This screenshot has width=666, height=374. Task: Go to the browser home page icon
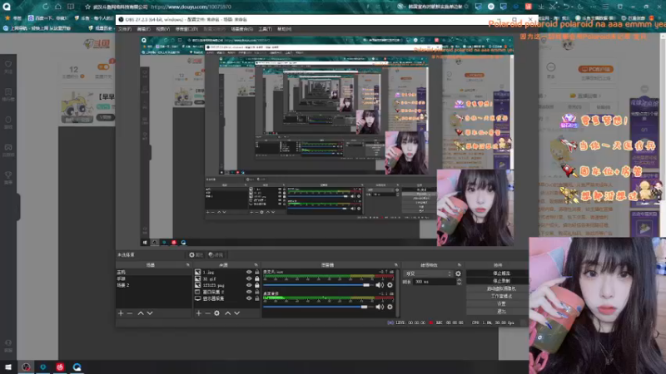(x=57, y=7)
